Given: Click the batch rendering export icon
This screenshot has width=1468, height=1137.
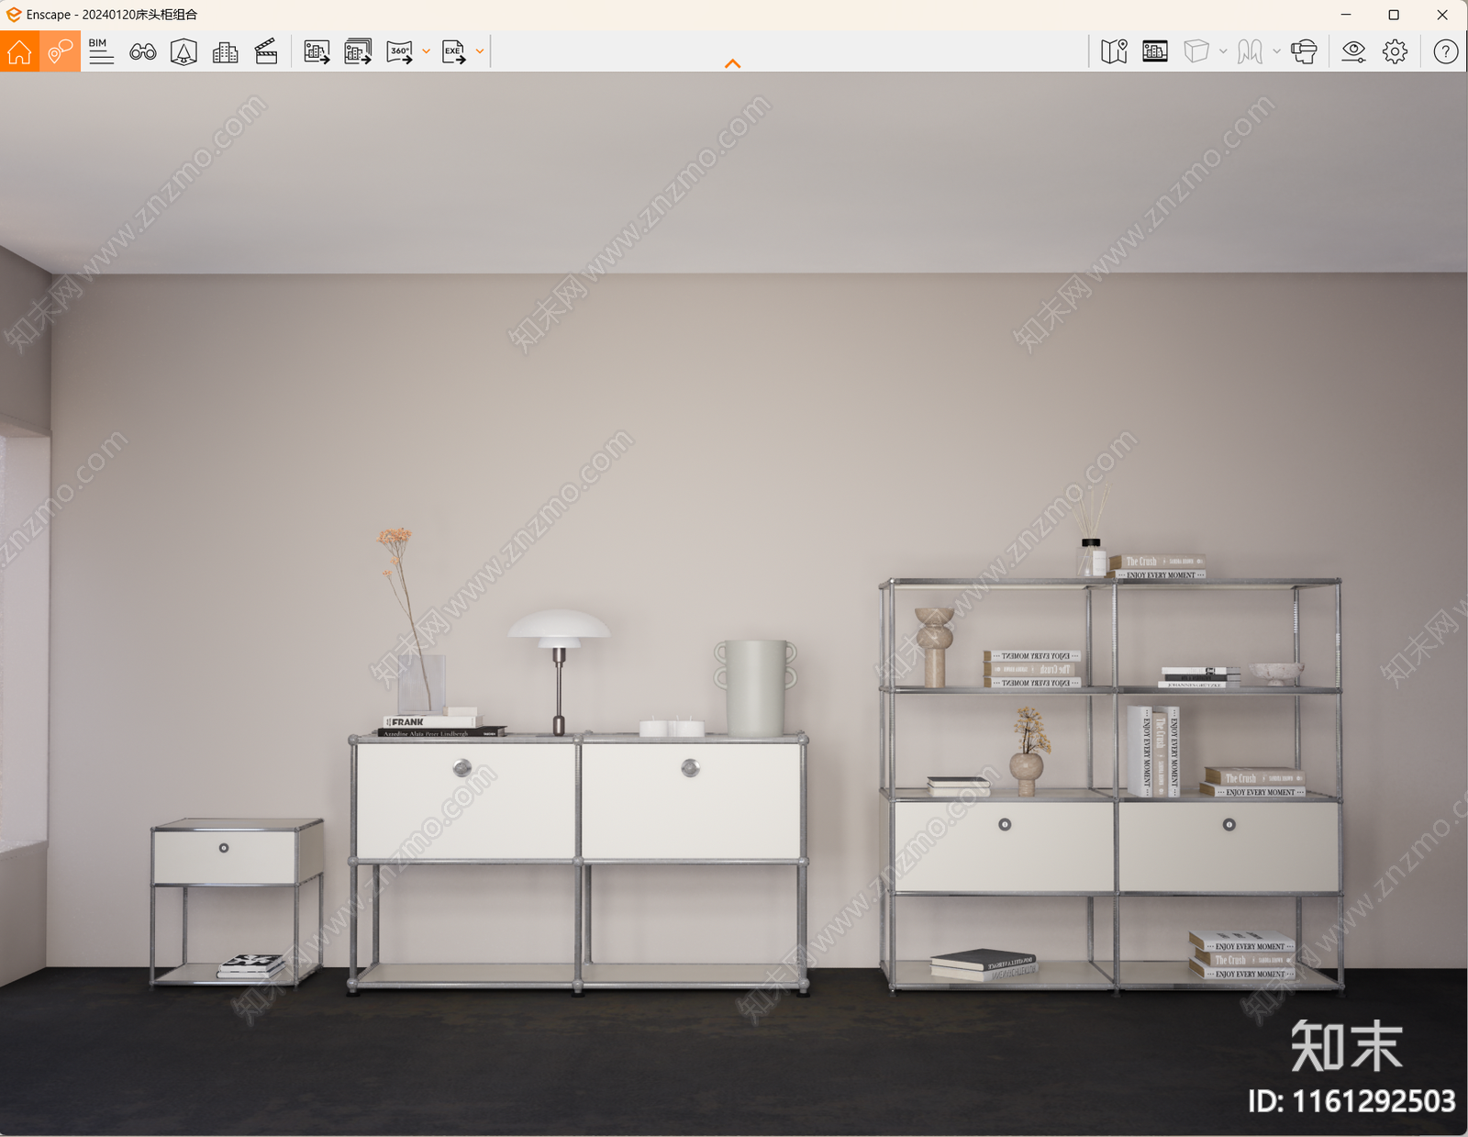Looking at the screenshot, I should click(358, 51).
